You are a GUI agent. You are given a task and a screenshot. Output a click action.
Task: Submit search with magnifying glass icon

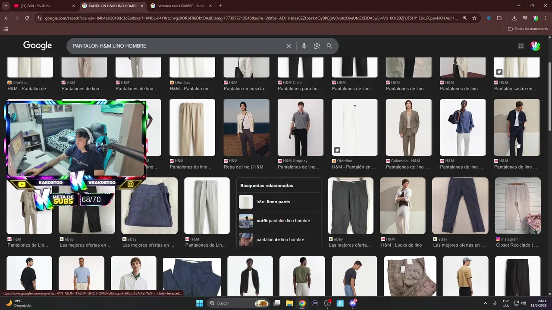[329, 46]
